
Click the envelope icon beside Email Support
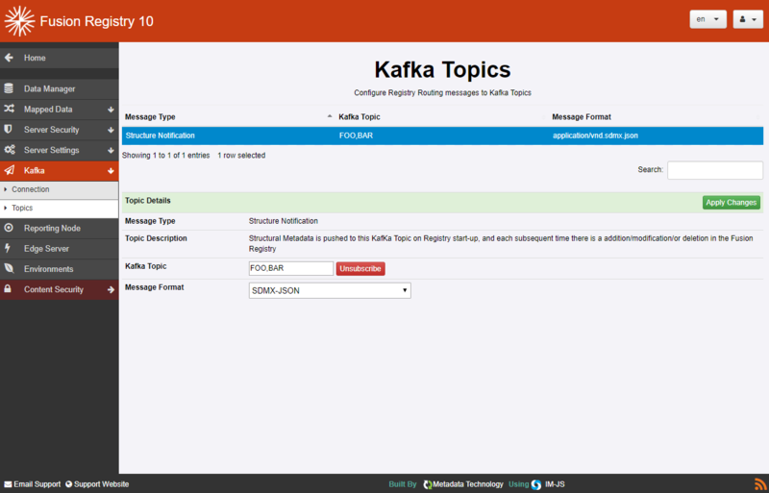pyautogui.click(x=8, y=484)
